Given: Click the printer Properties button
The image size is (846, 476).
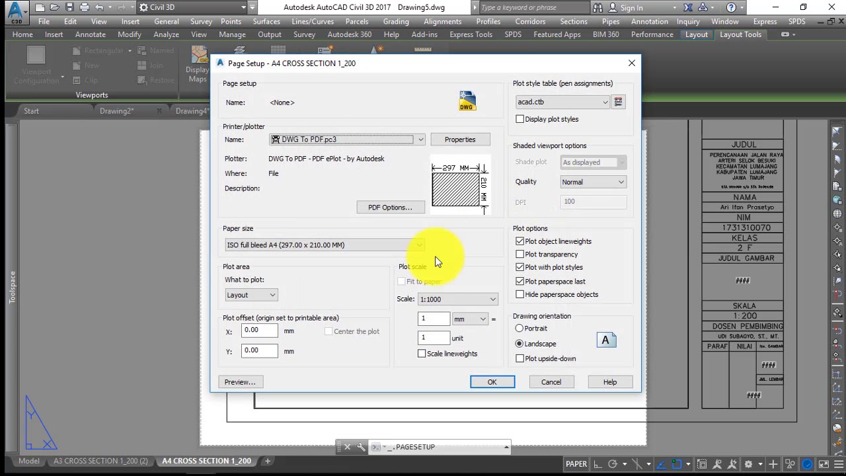Looking at the screenshot, I should click(460, 139).
